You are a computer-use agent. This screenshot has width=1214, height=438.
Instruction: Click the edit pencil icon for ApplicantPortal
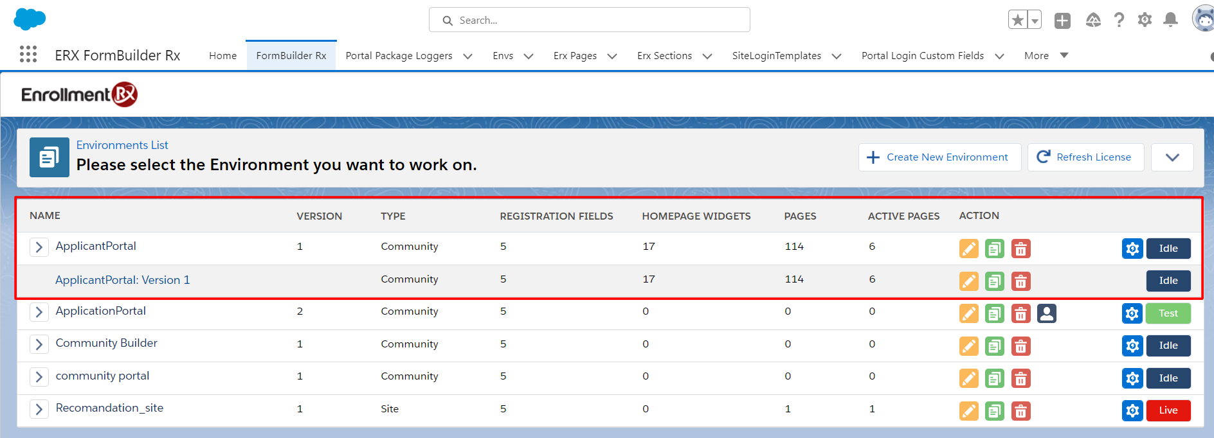(968, 249)
